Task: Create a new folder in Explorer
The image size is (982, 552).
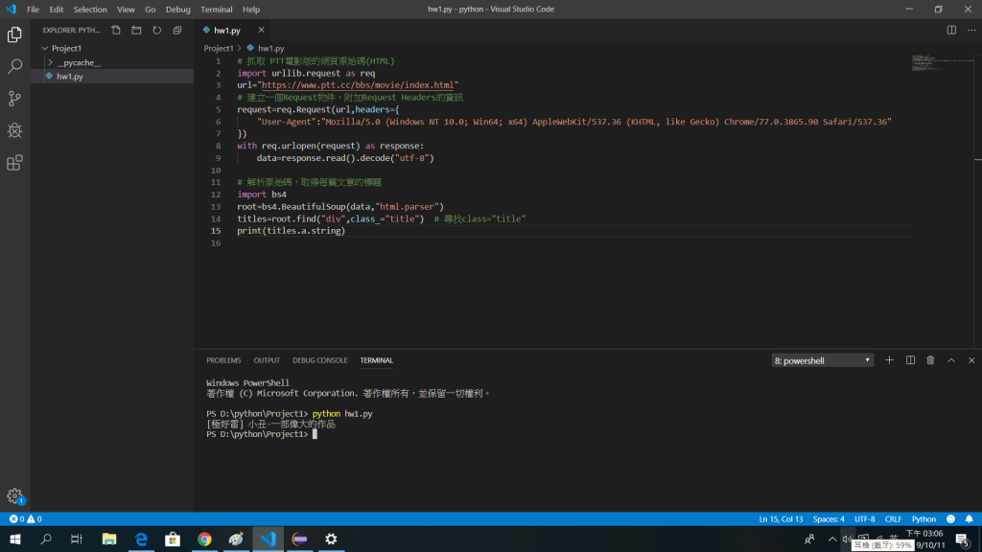Action: point(136,30)
